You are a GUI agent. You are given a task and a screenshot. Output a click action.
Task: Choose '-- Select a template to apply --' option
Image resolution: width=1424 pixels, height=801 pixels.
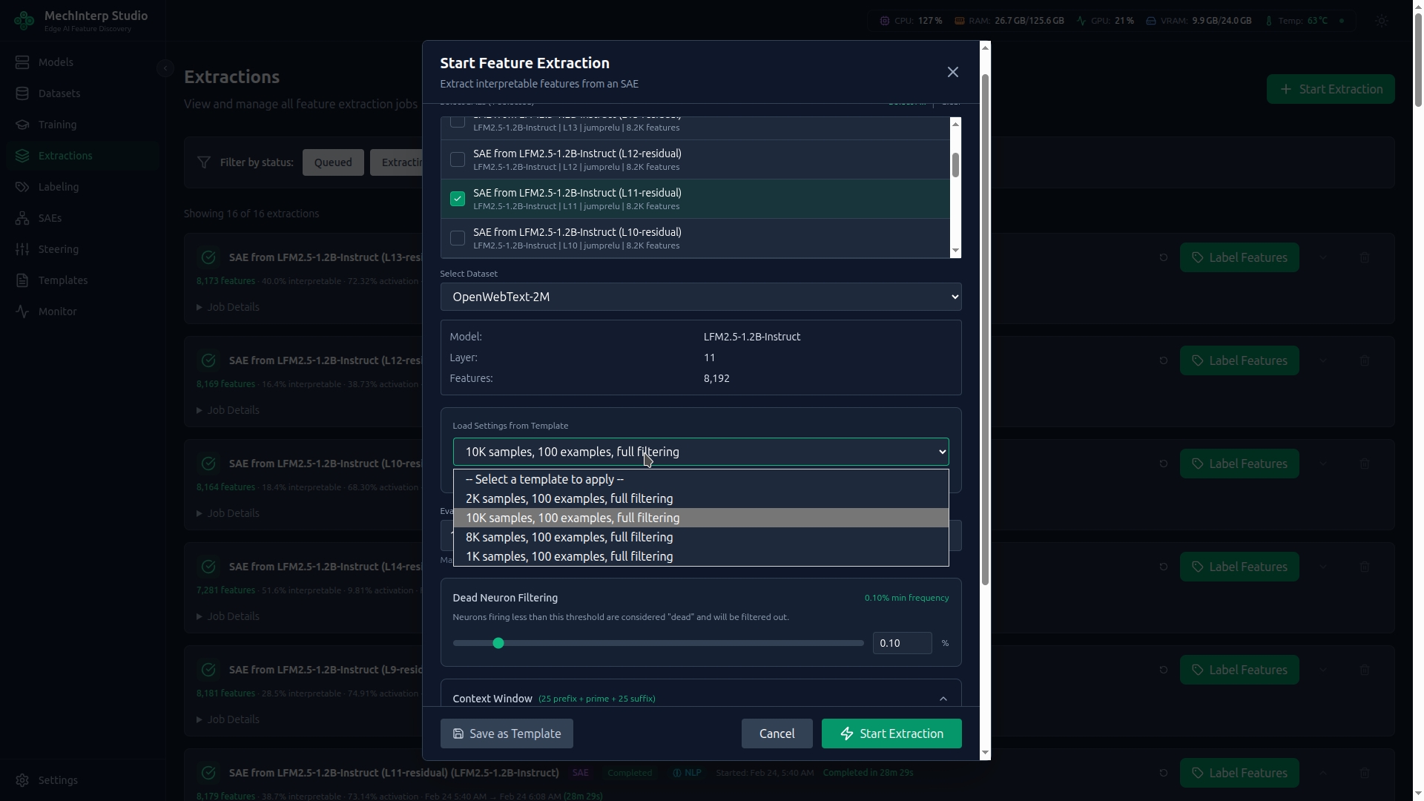(701, 479)
